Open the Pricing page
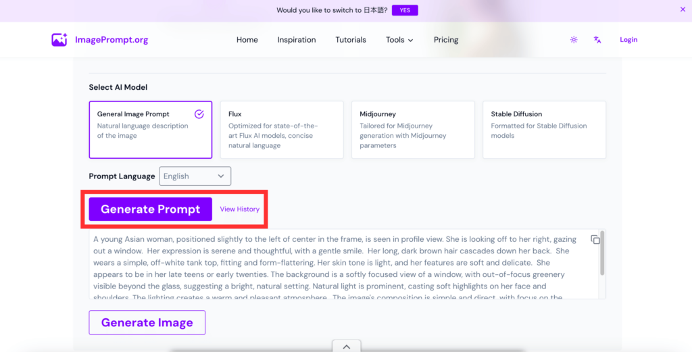The height and width of the screenshot is (352, 692). point(446,40)
